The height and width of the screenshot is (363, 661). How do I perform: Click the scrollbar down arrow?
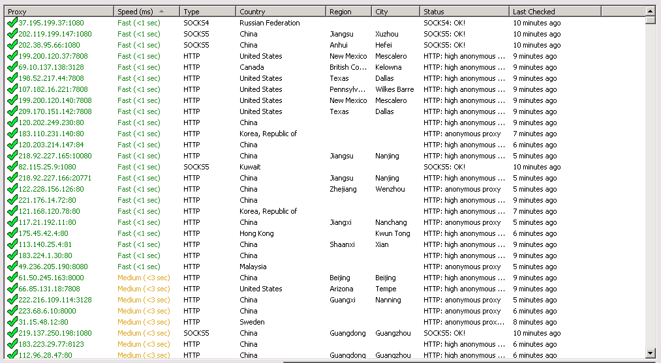coord(650,353)
